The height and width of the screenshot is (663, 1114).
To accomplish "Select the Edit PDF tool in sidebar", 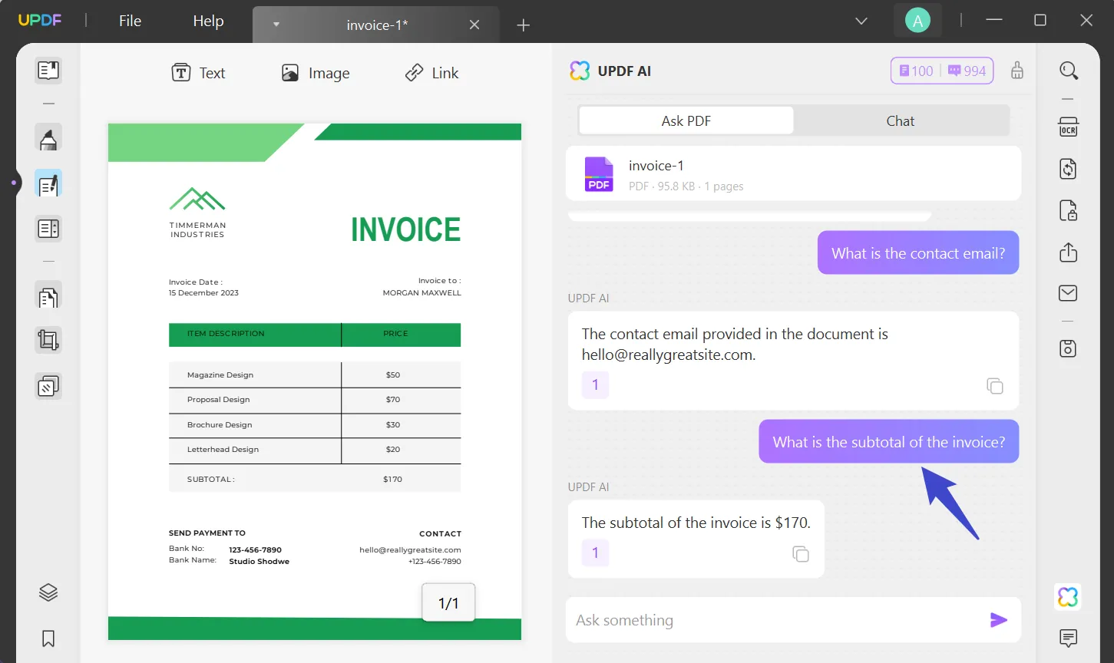I will [x=48, y=184].
